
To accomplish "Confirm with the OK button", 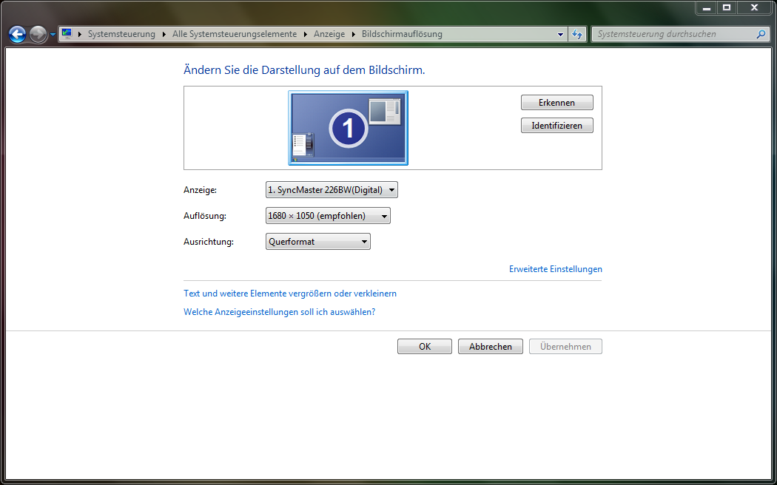I will 425,347.
